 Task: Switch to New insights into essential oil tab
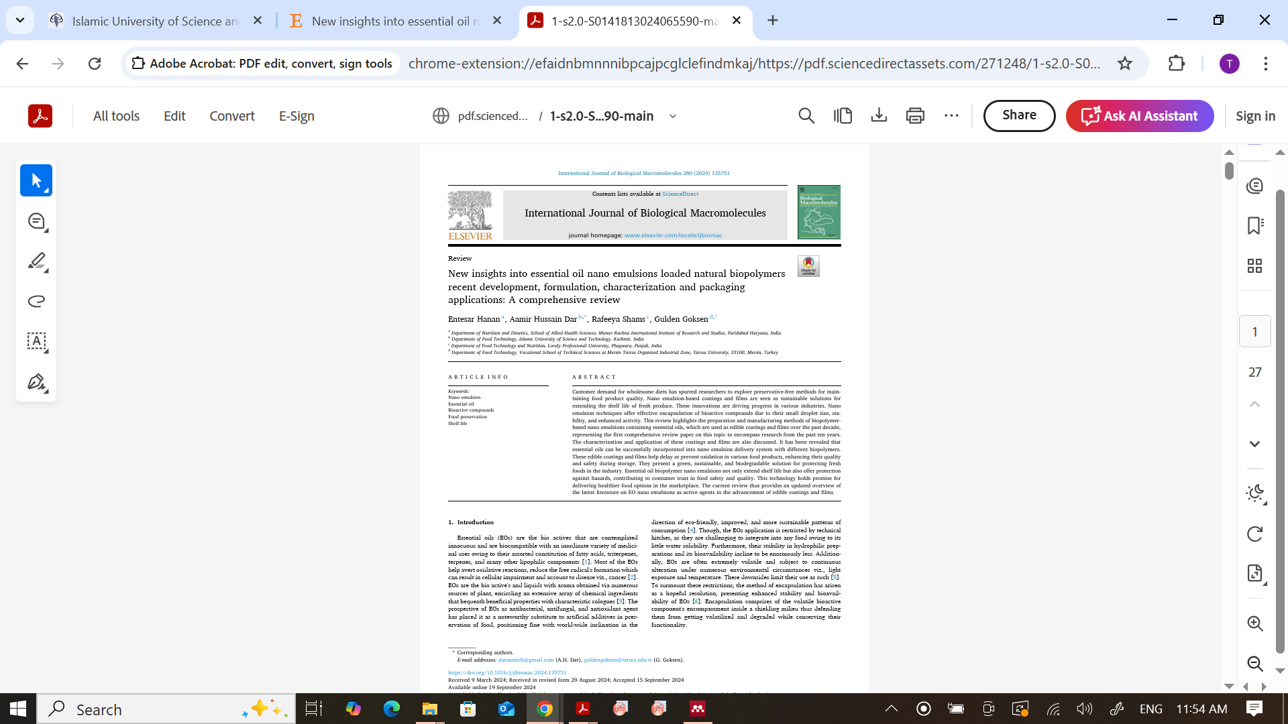click(395, 21)
